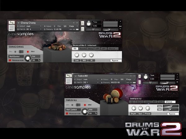186x139 pixels.
Task: Select the Reverb tab in Chang Chang
Action: [83, 48]
